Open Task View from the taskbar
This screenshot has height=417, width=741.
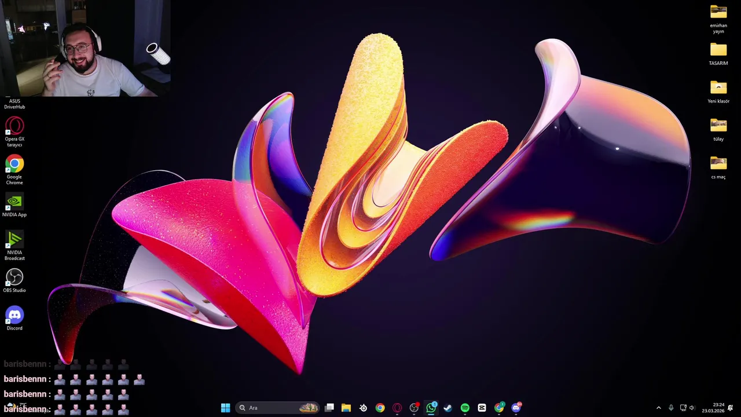pos(329,408)
